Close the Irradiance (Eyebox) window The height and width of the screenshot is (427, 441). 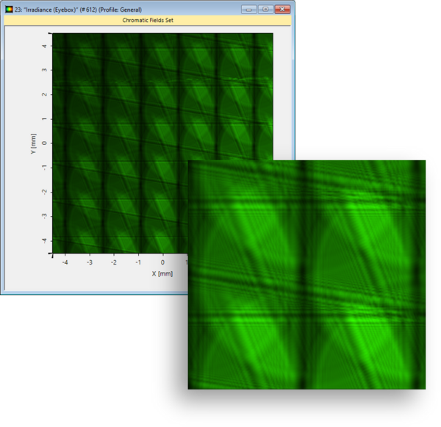pyautogui.click(x=282, y=10)
